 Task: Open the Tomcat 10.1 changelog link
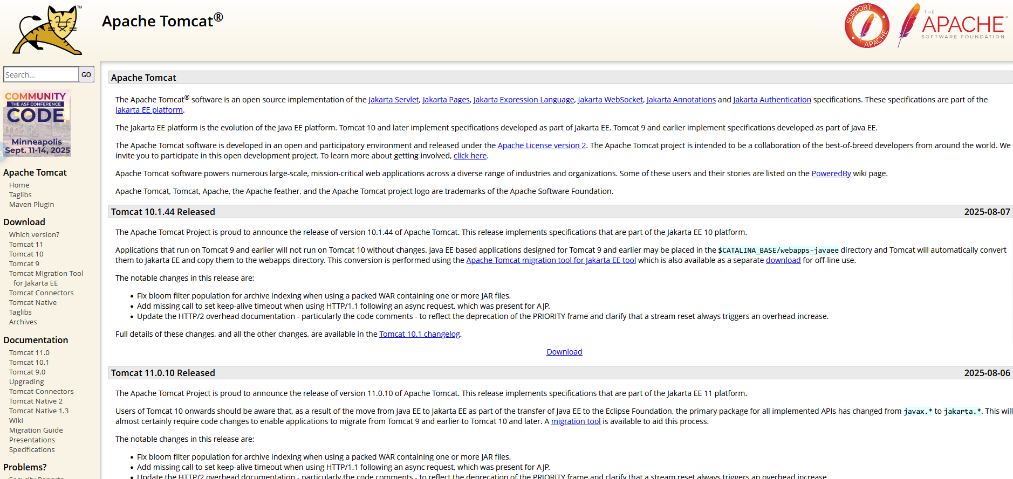click(420, 334)
